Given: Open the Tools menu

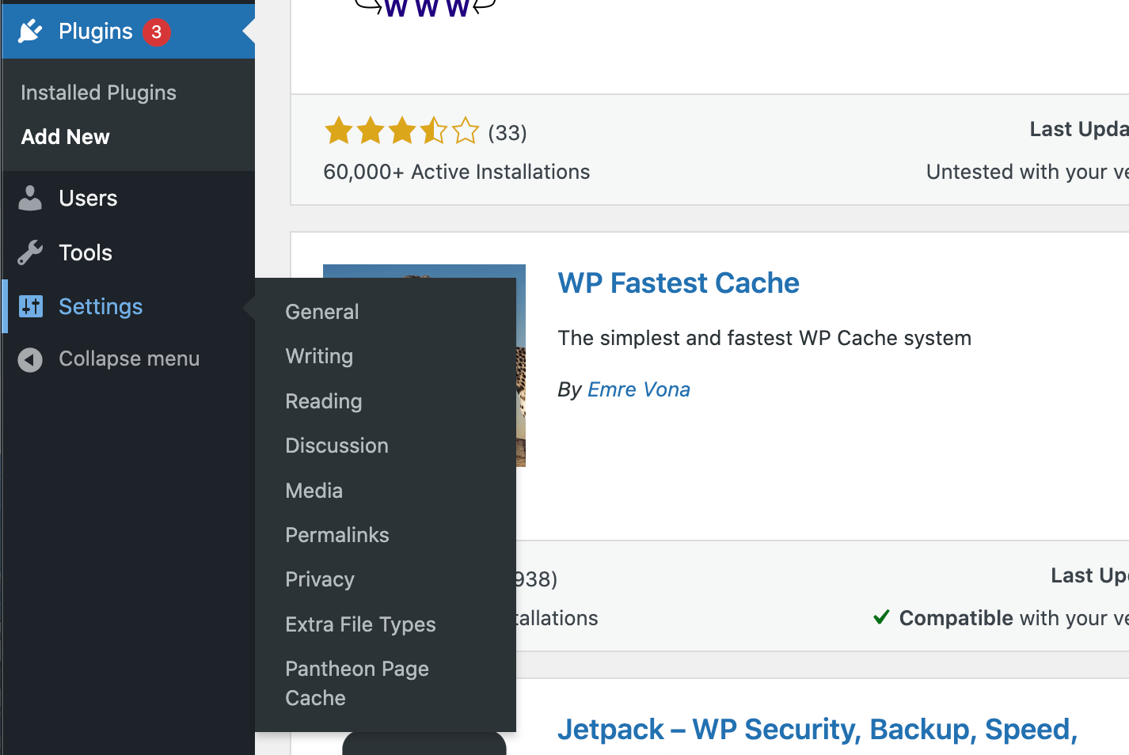Looking at the screenshot, I should click(x=128, y=252).
